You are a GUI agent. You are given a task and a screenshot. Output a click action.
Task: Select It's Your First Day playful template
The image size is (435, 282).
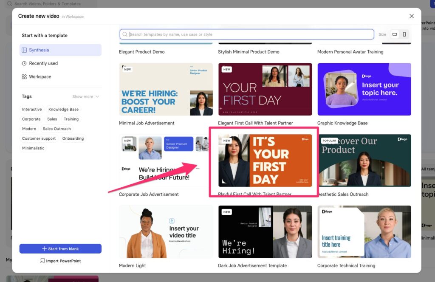(x=265, y=161)
